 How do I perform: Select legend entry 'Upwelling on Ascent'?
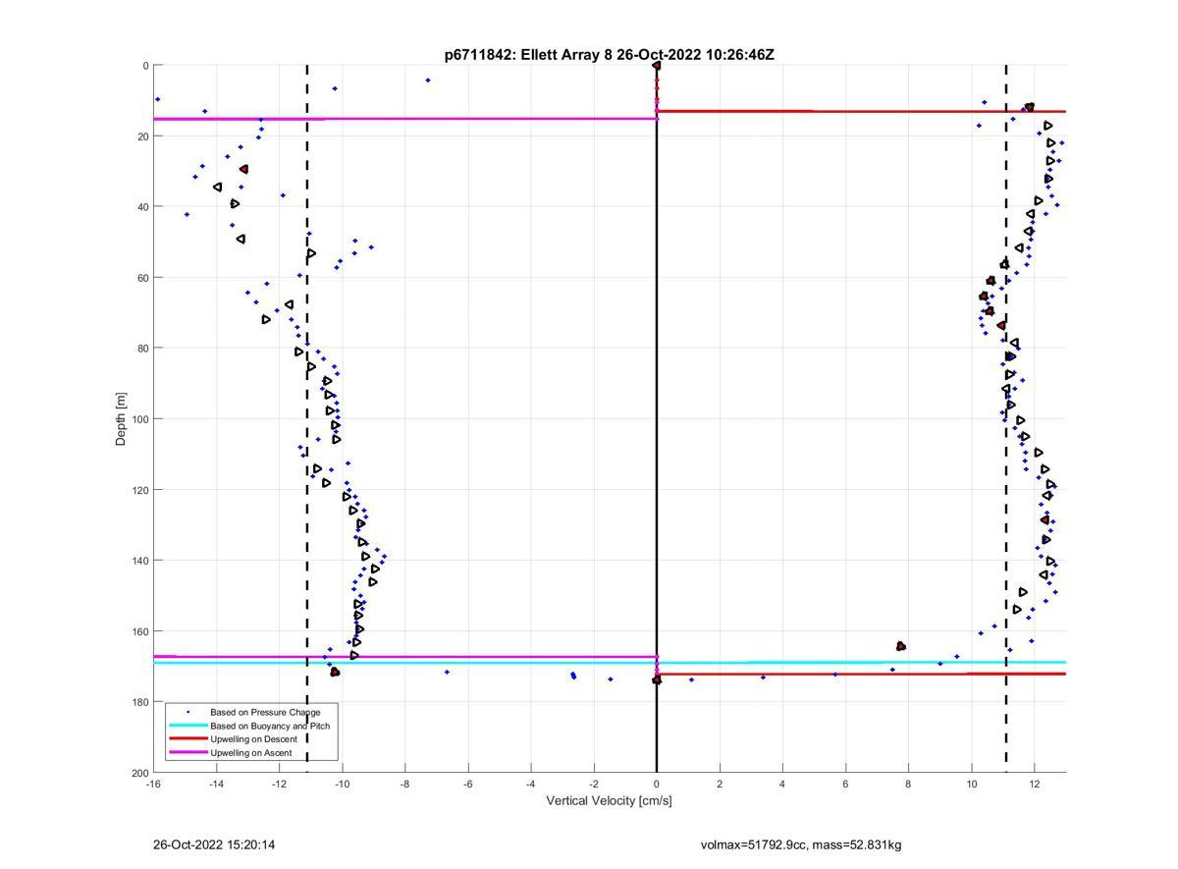(251, 753)
